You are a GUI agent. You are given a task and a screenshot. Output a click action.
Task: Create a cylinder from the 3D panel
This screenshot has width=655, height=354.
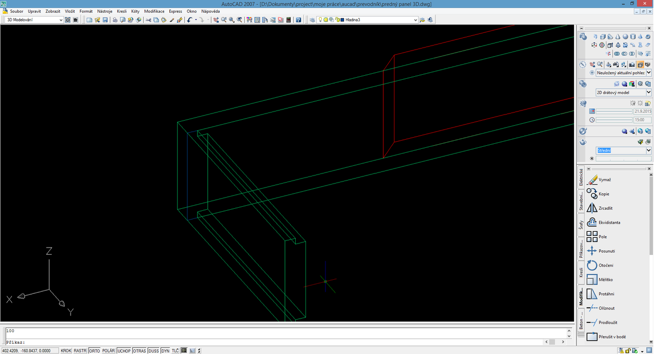(x=633, y=37)
